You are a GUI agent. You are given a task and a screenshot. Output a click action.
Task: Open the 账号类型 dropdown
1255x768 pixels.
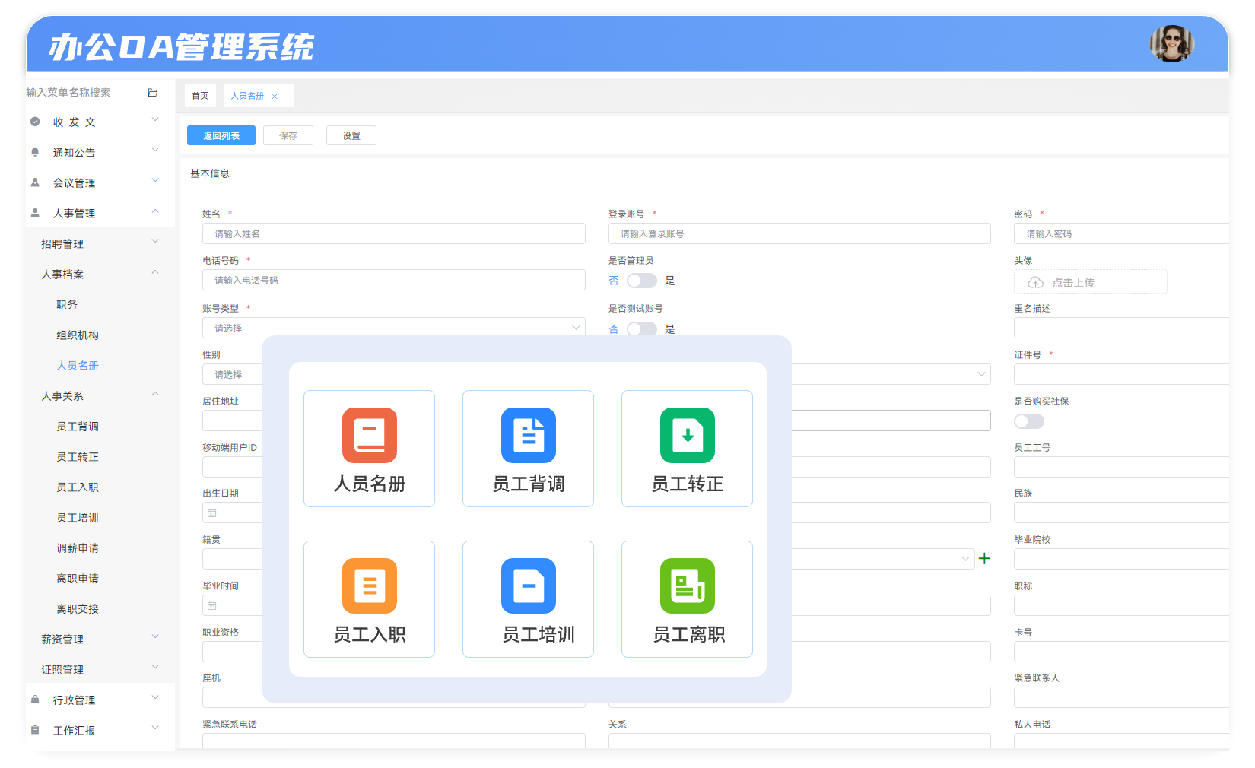click(393, 328)
